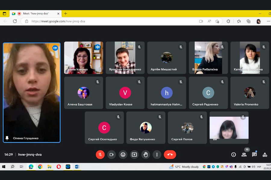Viewport: 271px width, 180px height.
Task: Open the Favorites list icon
Action: point(239,21)
